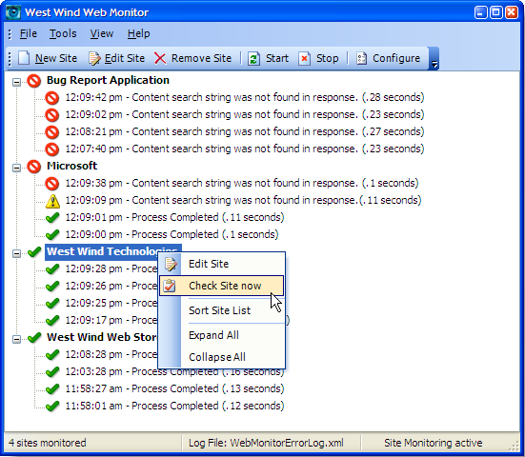Click the red error icon beside Microsoft
This screenshot has height=457, width=525.
33,167
